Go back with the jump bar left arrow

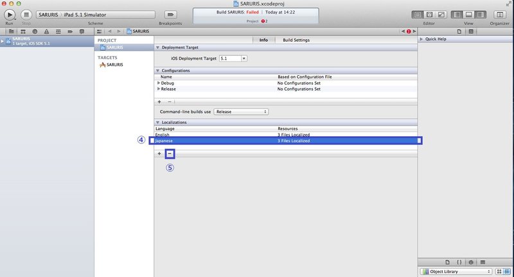click(x=110, y=31)
